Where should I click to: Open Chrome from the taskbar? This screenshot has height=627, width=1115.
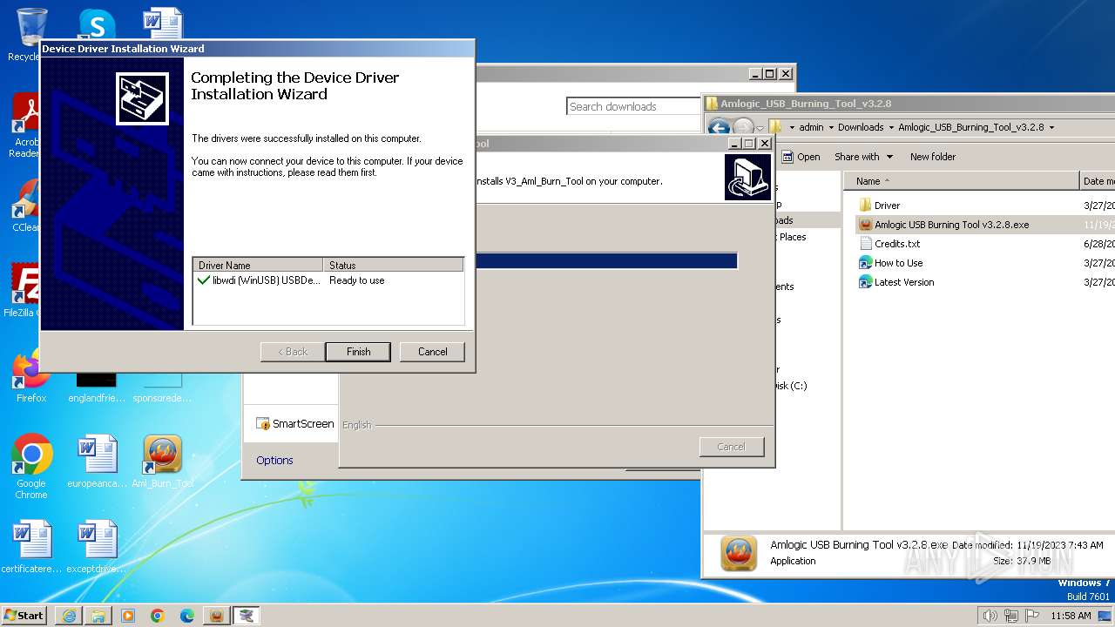coord(158,616)
